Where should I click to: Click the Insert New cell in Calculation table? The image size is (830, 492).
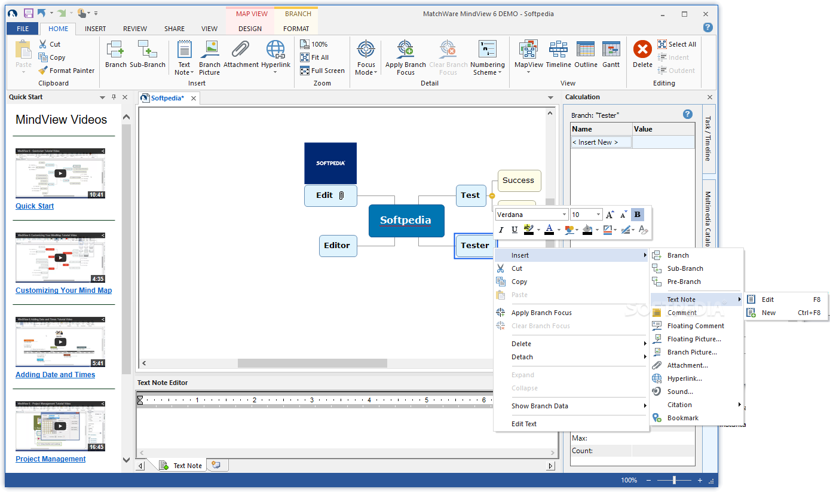coord(601,142)
